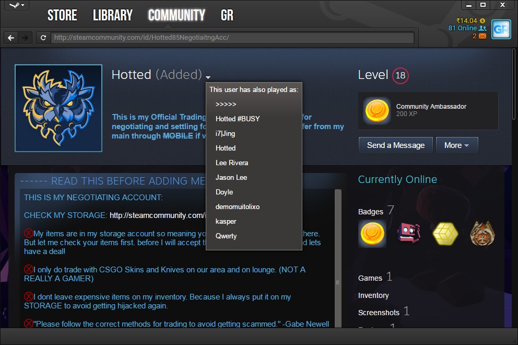Click the owl profile avatar picture
The image size is (518, 345).
pos(58,108)
